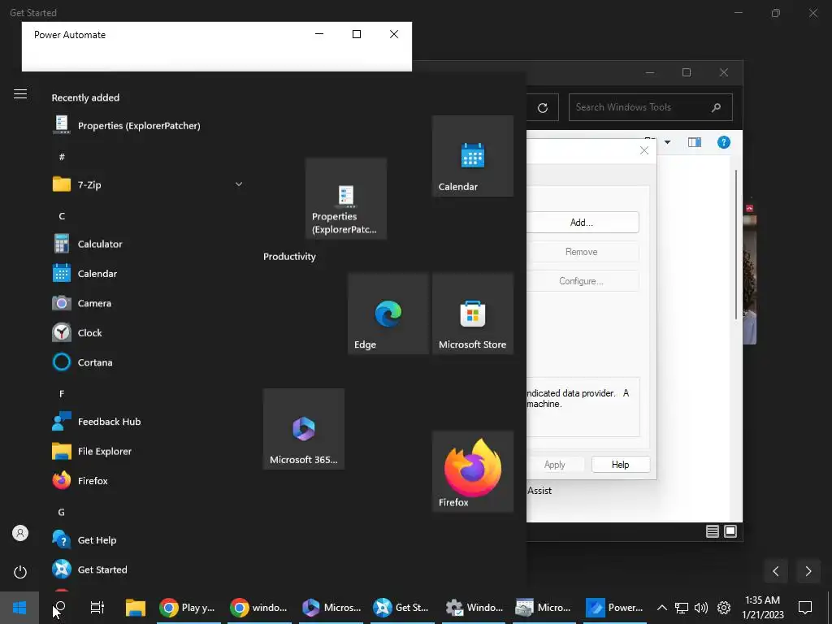Open Task View on the taskbar
This screenshot has height=624, width=832.
pos(97,608)
